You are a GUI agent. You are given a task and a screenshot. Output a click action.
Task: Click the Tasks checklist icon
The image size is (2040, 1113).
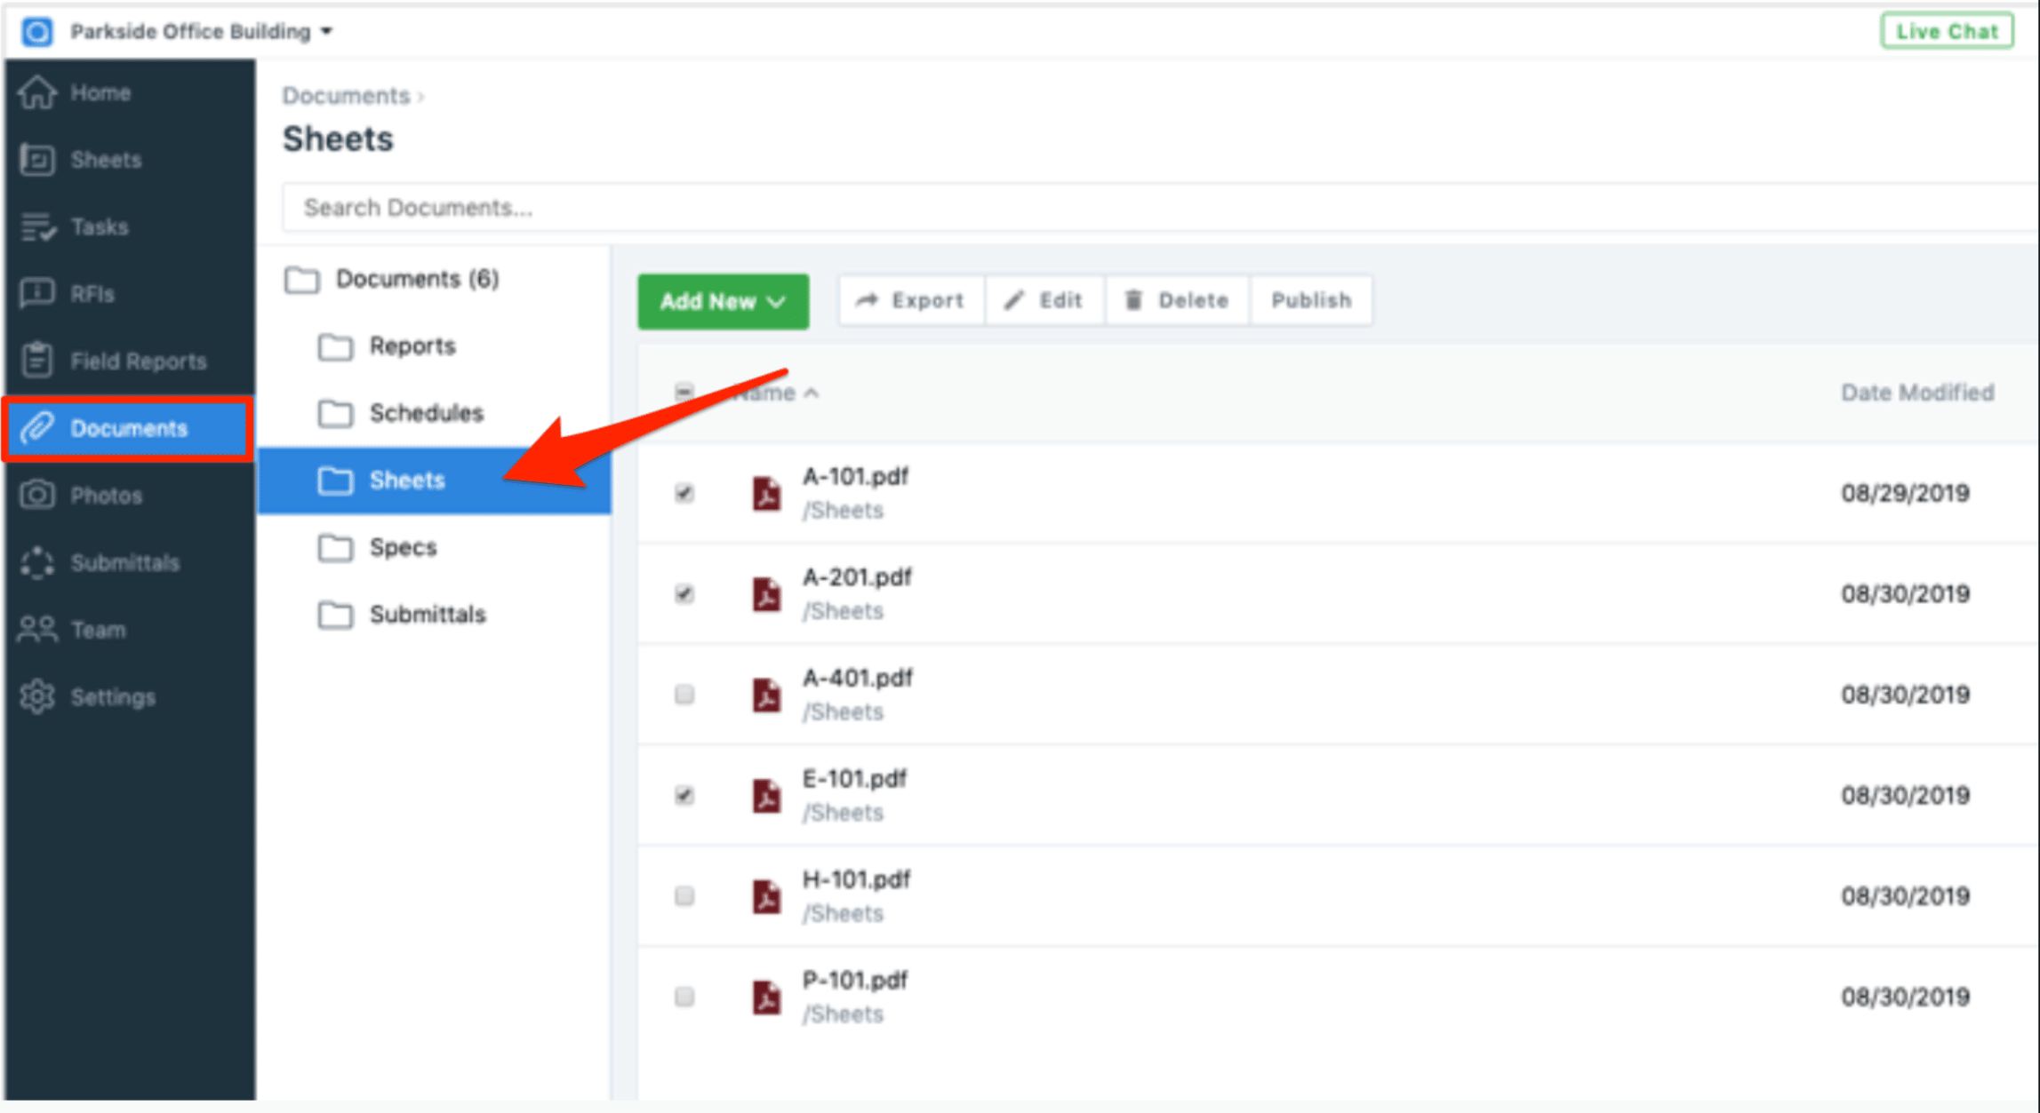tap(38, 227)
